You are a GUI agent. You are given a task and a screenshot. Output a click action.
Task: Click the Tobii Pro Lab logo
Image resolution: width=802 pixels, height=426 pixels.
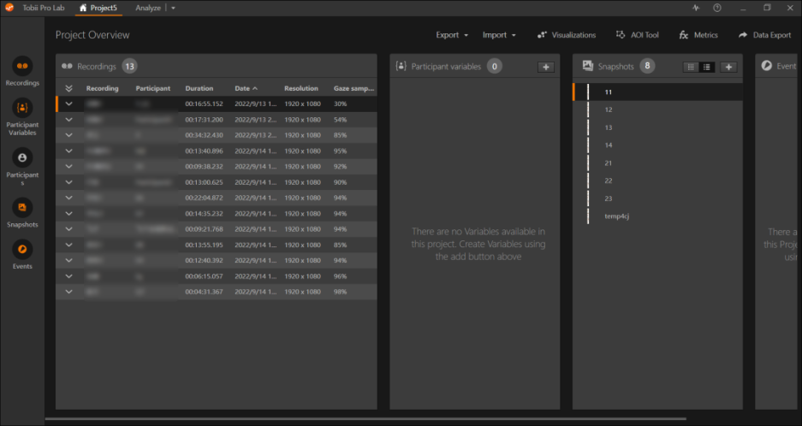pyautogui.click(x=9, y=8)
